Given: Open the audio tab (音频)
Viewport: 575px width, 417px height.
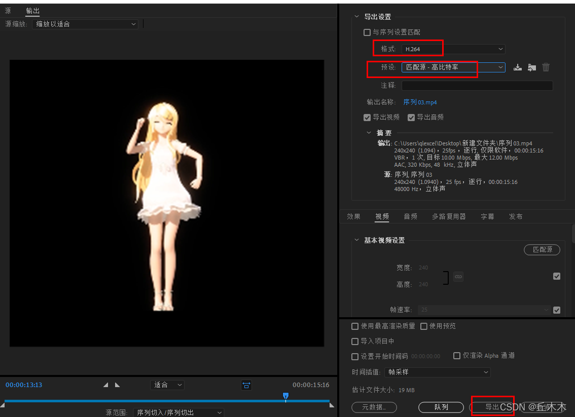Looking at the screenshot, I should pos(411,216).
